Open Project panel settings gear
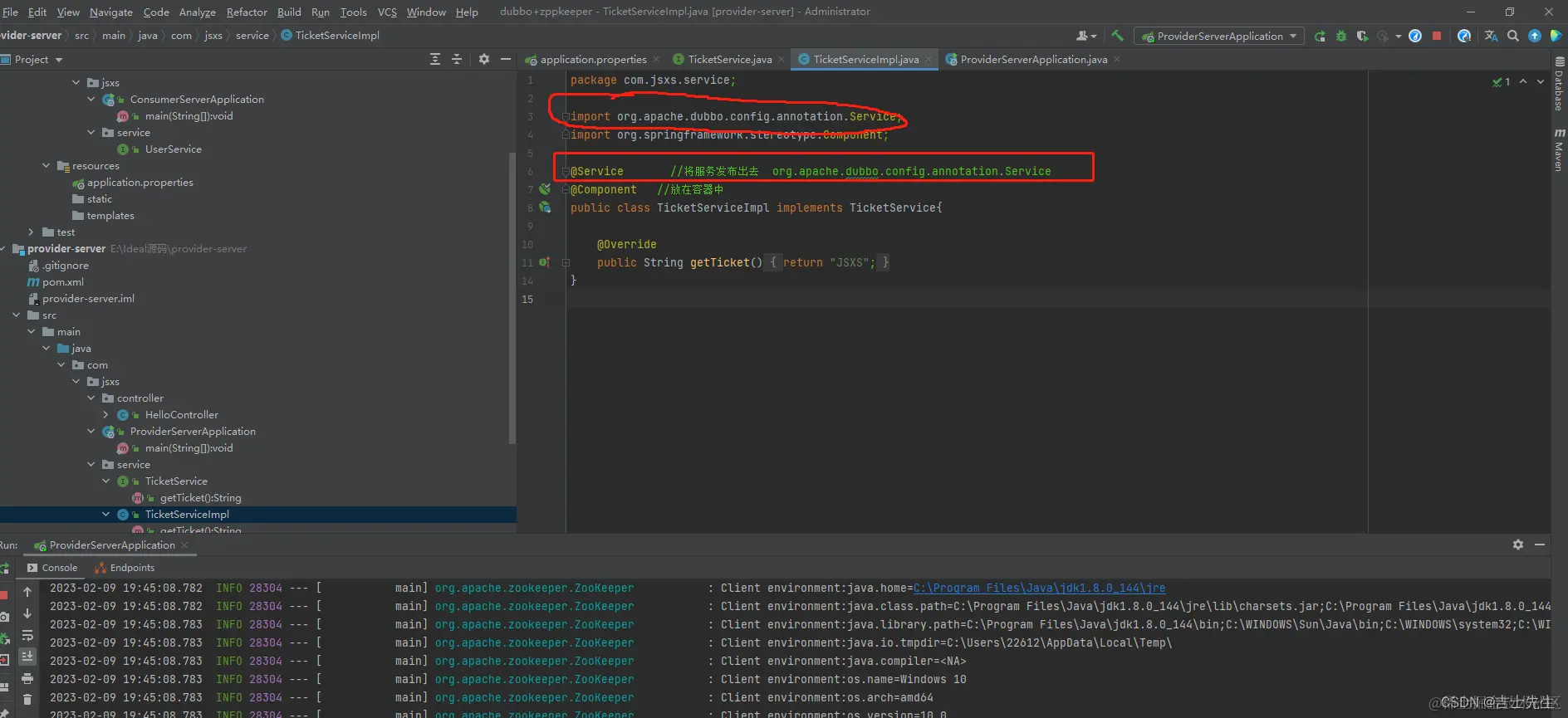This screenshot has width=1568, height=718. click(484, 59)
